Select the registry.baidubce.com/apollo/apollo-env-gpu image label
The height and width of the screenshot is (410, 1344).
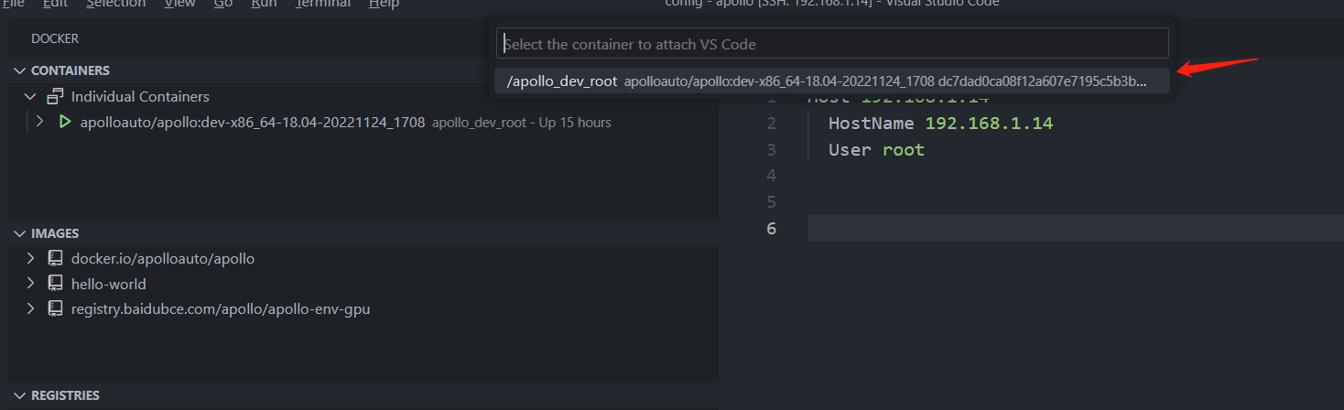coord(221,309)
